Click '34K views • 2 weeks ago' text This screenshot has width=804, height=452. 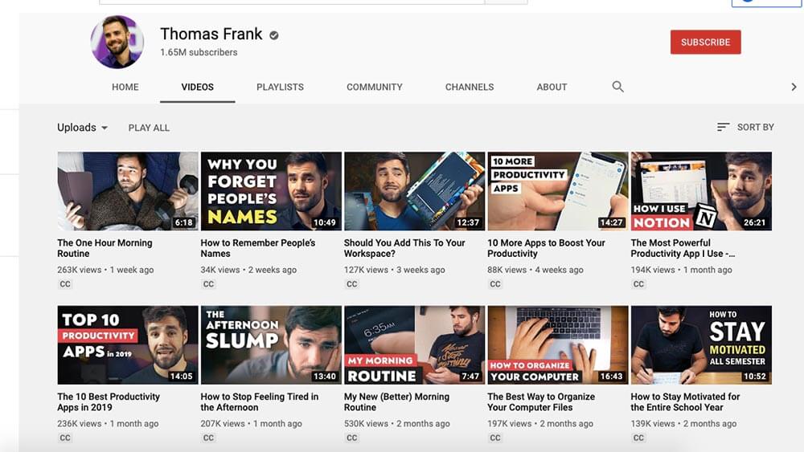click(248, 270)
